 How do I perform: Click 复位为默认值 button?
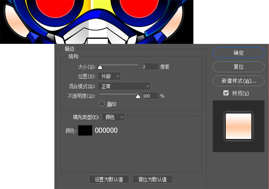[x=153, y=180]
